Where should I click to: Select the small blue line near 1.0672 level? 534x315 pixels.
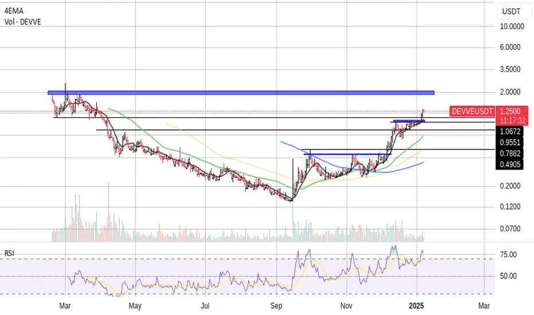tap(409, 120)
